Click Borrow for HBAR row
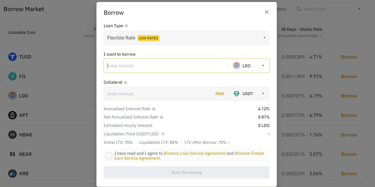This screenshot has height=187, width=375. (349, 135)
